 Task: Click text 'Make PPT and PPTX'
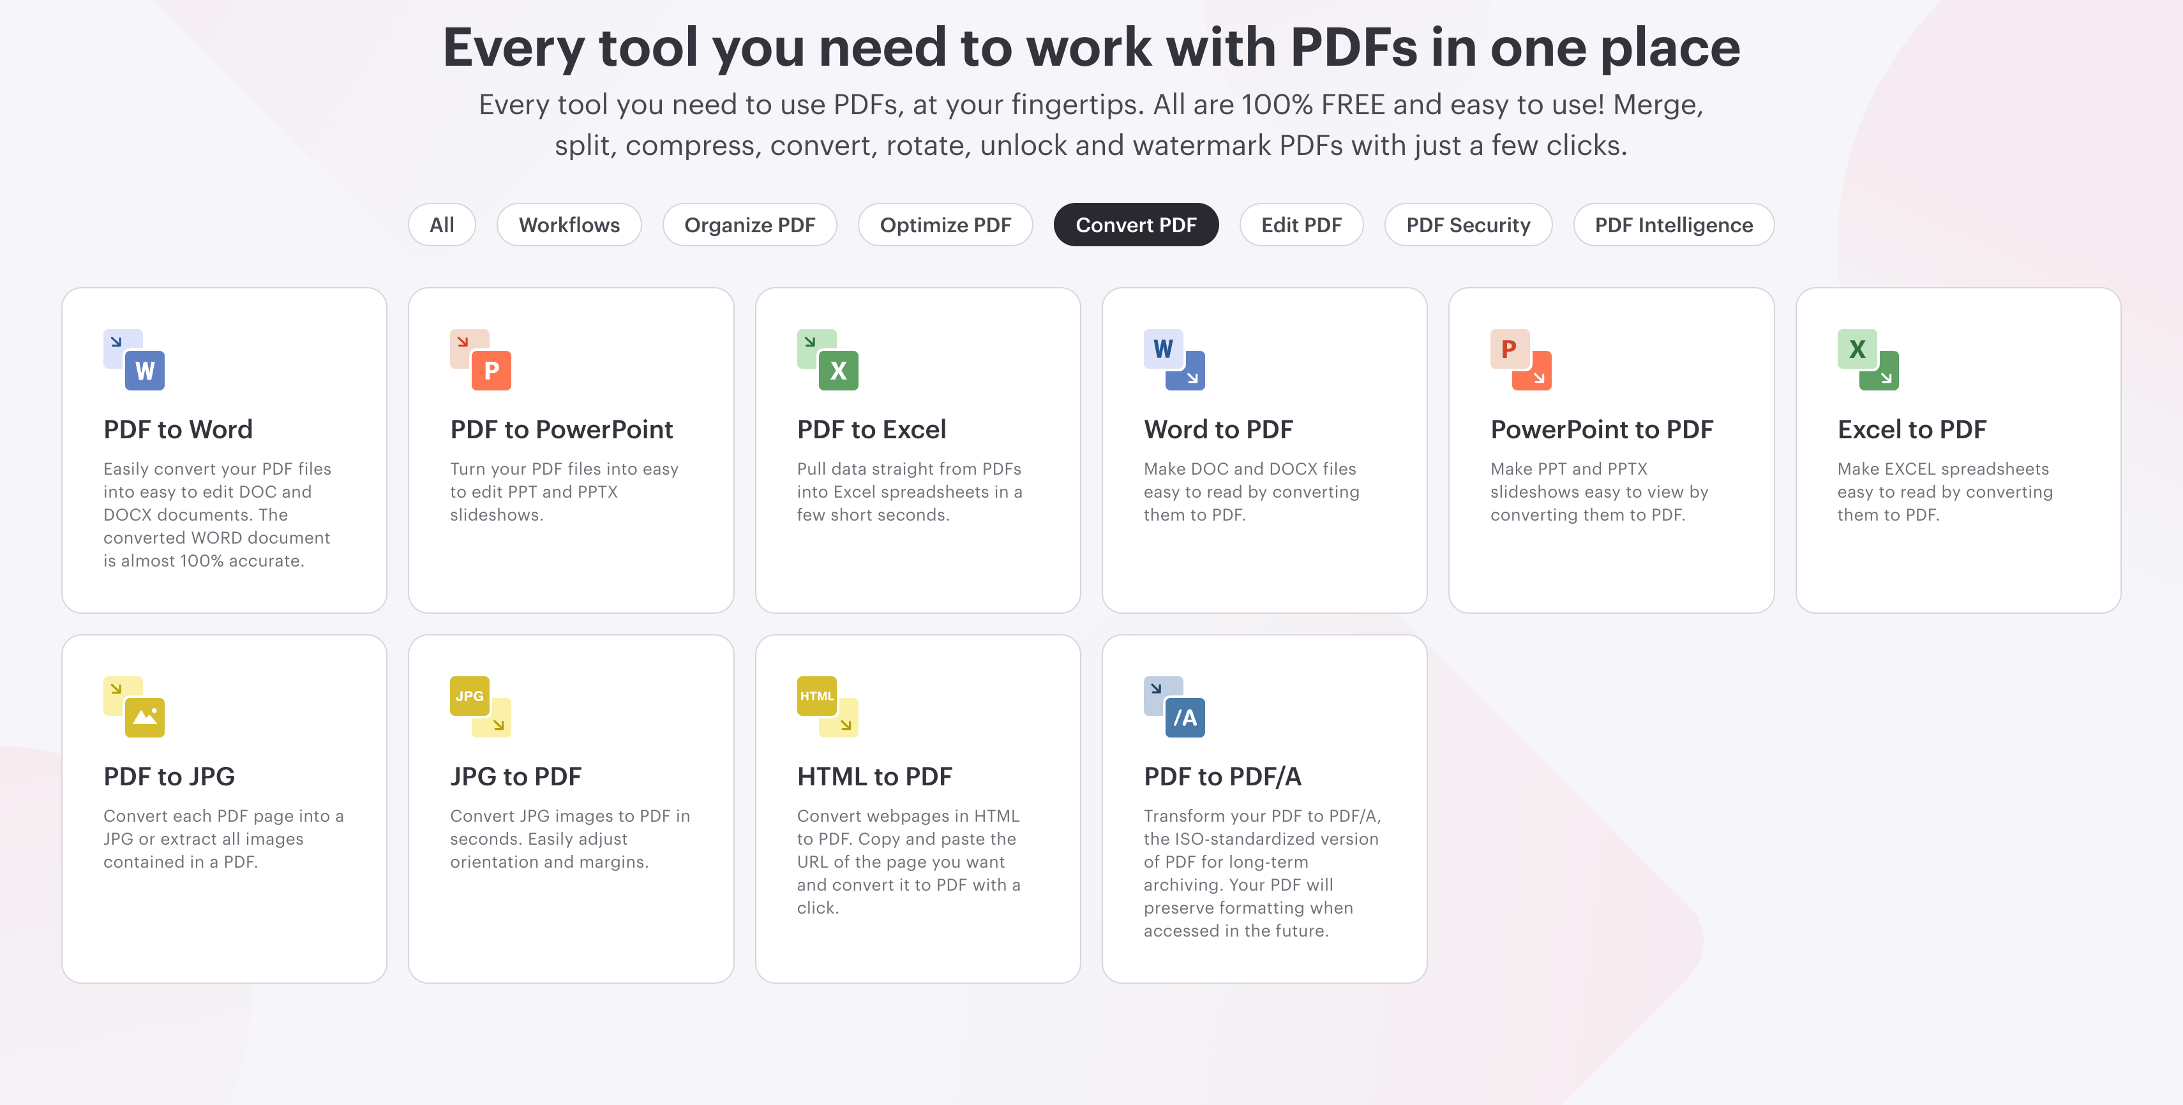1568,469
